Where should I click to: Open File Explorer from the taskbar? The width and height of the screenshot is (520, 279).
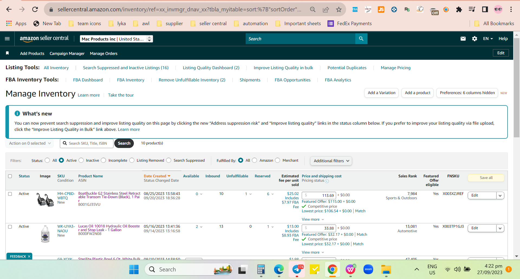tap(386, 269)
